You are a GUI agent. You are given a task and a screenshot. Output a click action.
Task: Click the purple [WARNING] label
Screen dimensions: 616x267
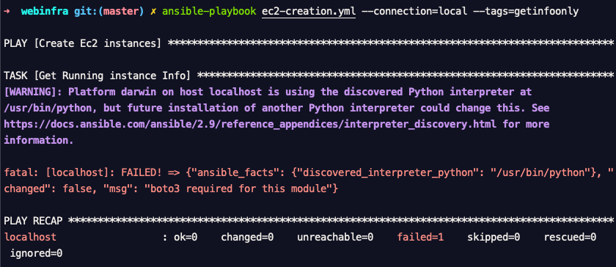coord(33,92)
